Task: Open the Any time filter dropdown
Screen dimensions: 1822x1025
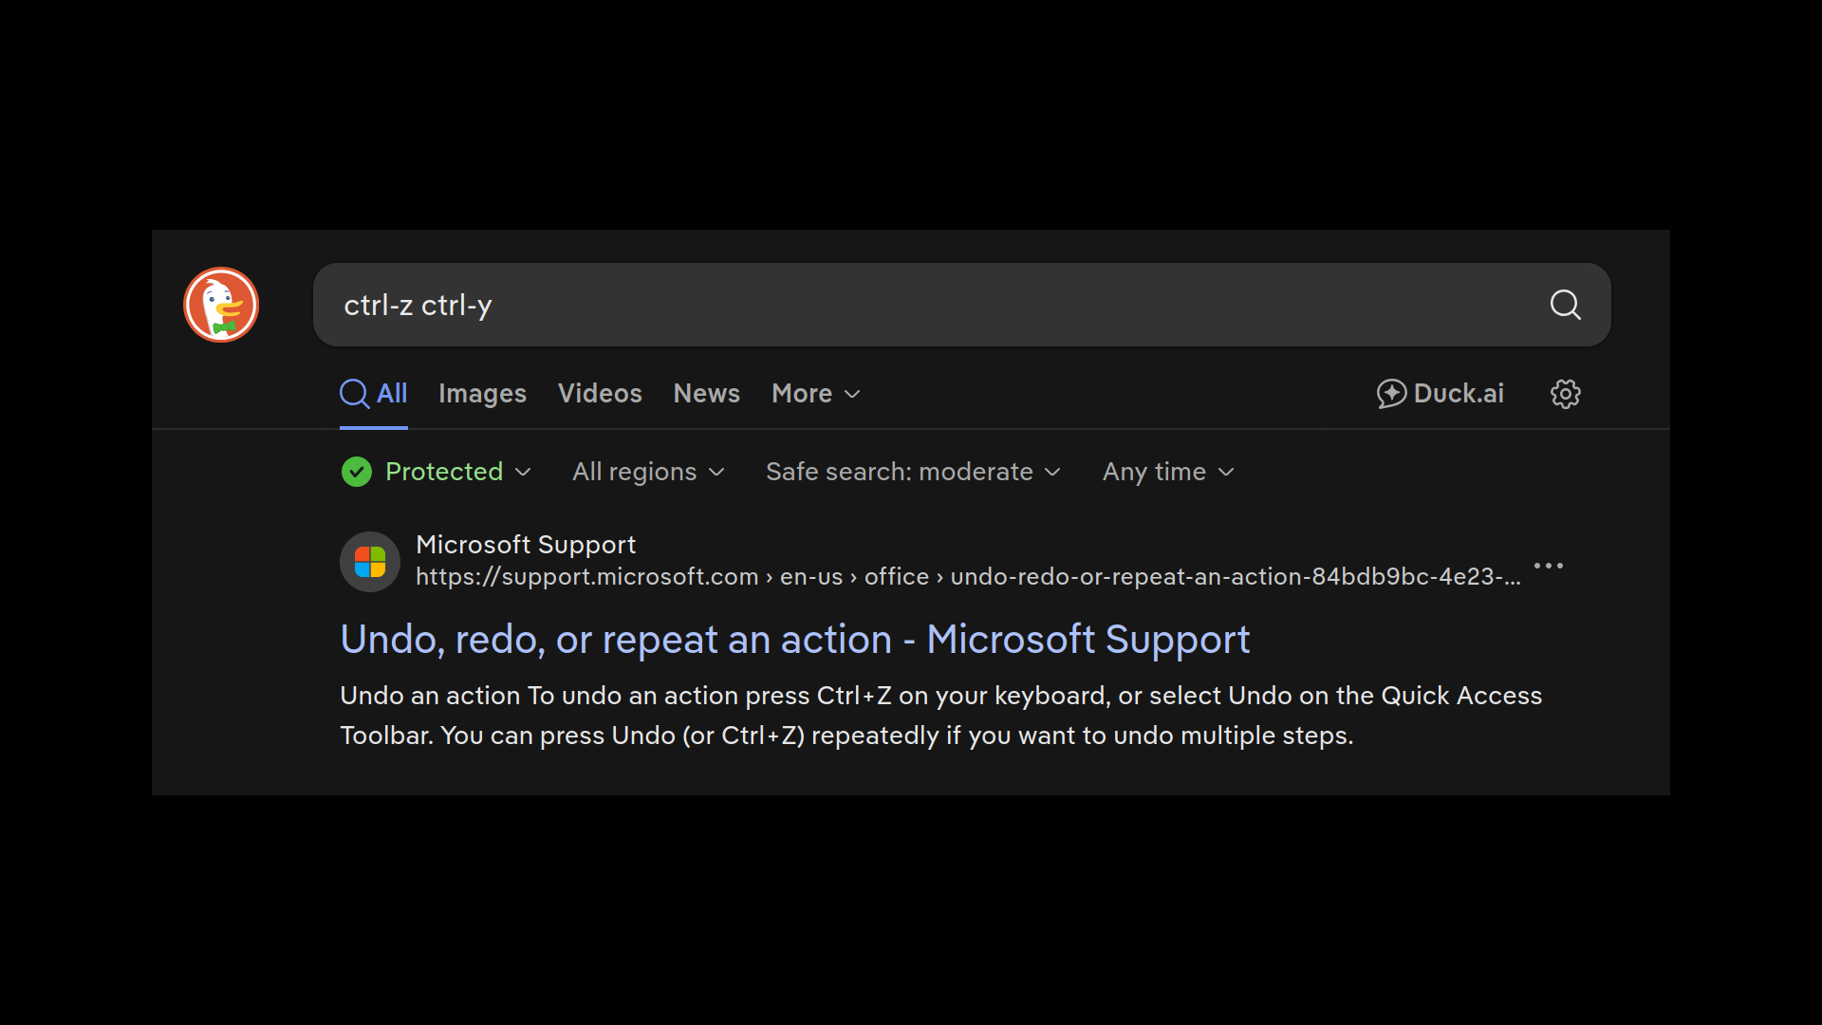Action: (x=1169, y=472)
